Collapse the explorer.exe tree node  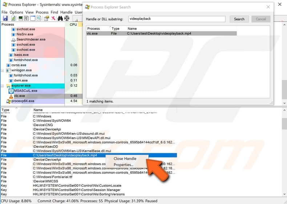click(2, 86)
